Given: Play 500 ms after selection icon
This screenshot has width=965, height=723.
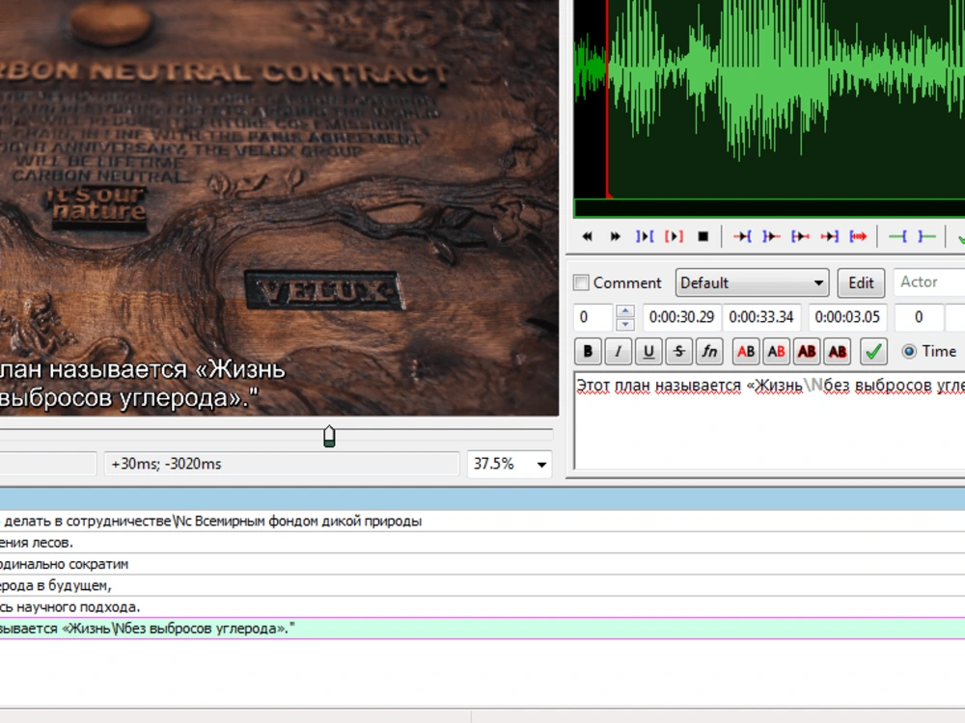Looking at the screenshot, I should coord(771,237).
